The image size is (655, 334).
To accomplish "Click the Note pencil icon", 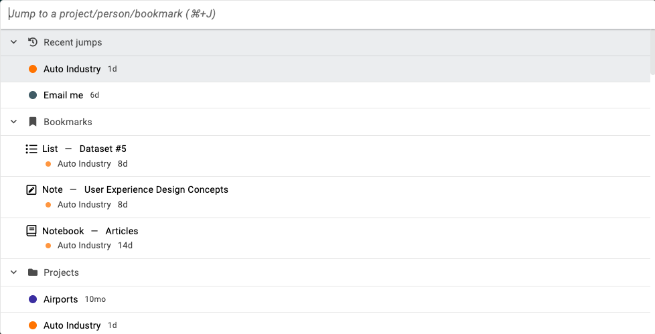I will point(31,190).
